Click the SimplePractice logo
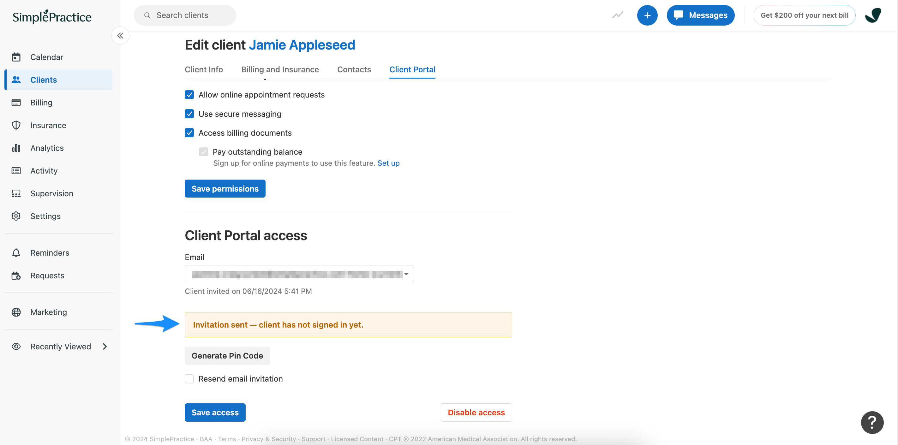 click(51, 16)
